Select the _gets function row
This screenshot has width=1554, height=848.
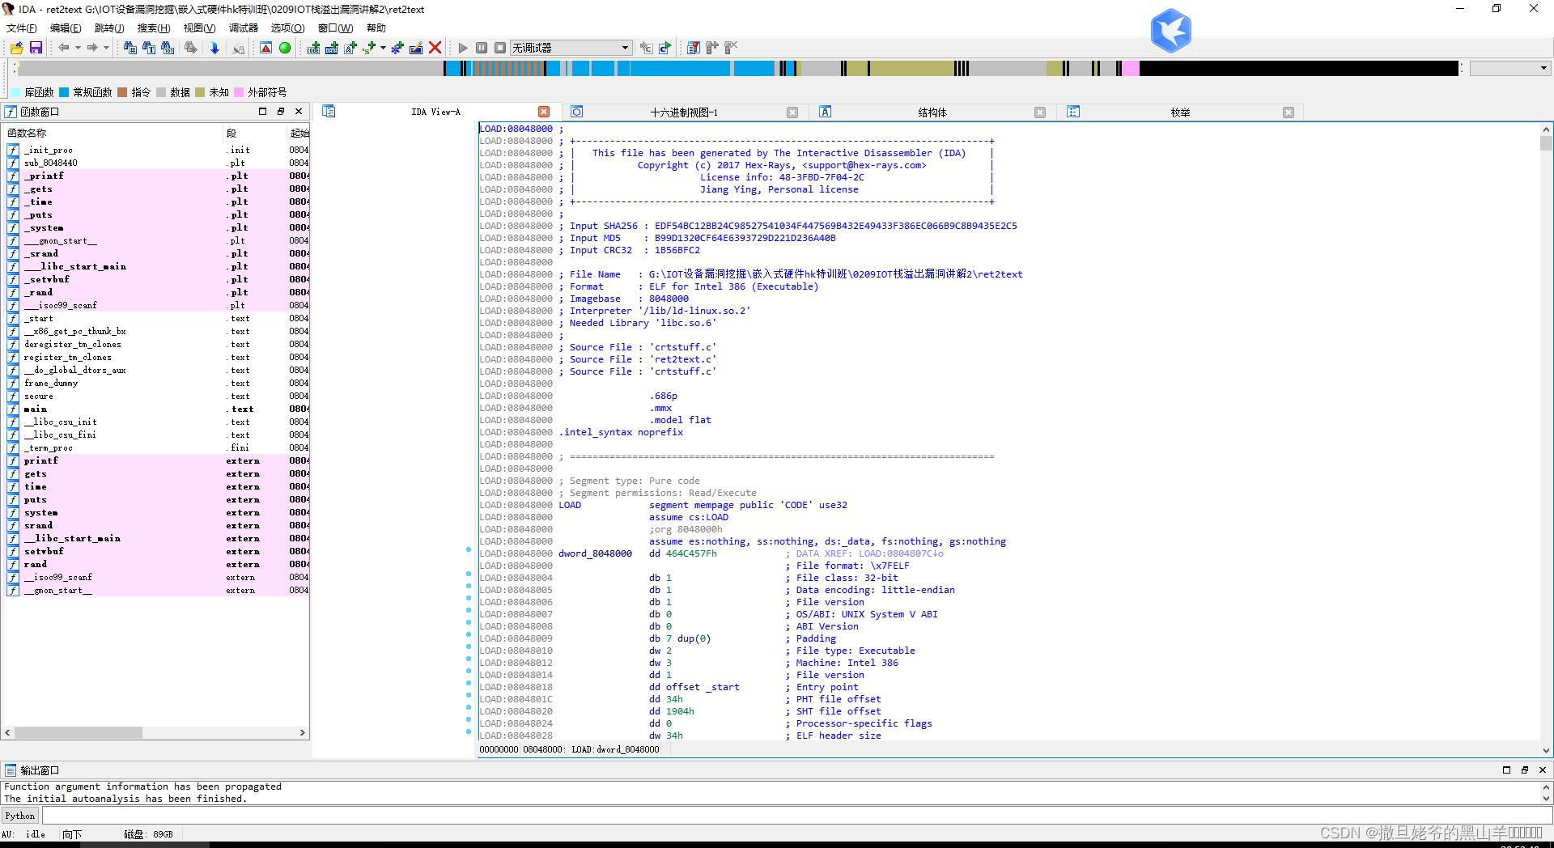158,189
